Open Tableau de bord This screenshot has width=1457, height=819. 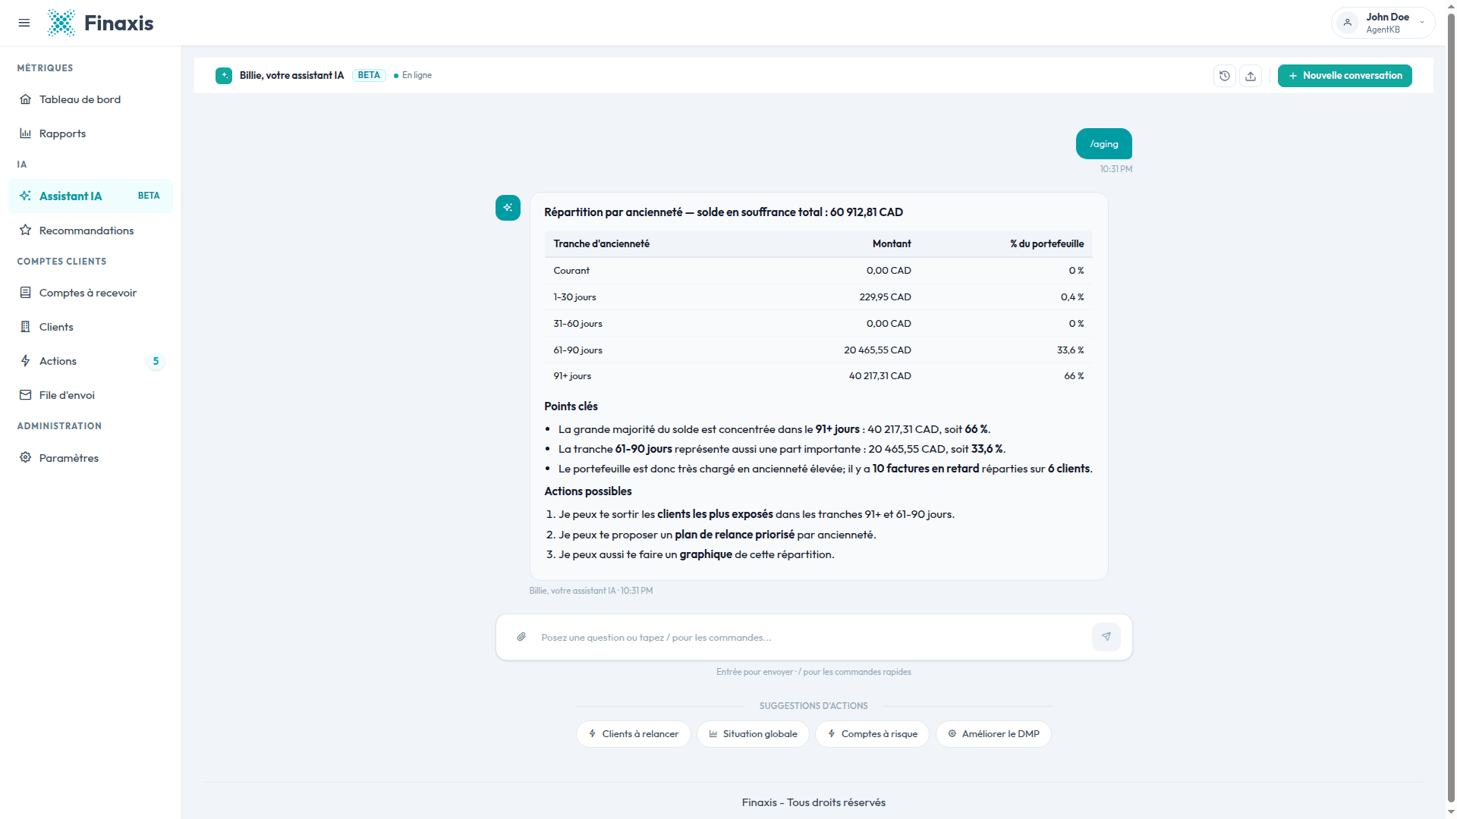(90, 99)
